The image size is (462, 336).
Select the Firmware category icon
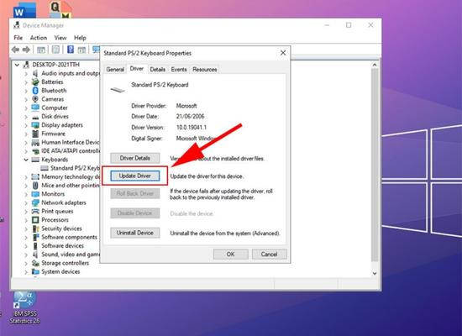(35, 134)
